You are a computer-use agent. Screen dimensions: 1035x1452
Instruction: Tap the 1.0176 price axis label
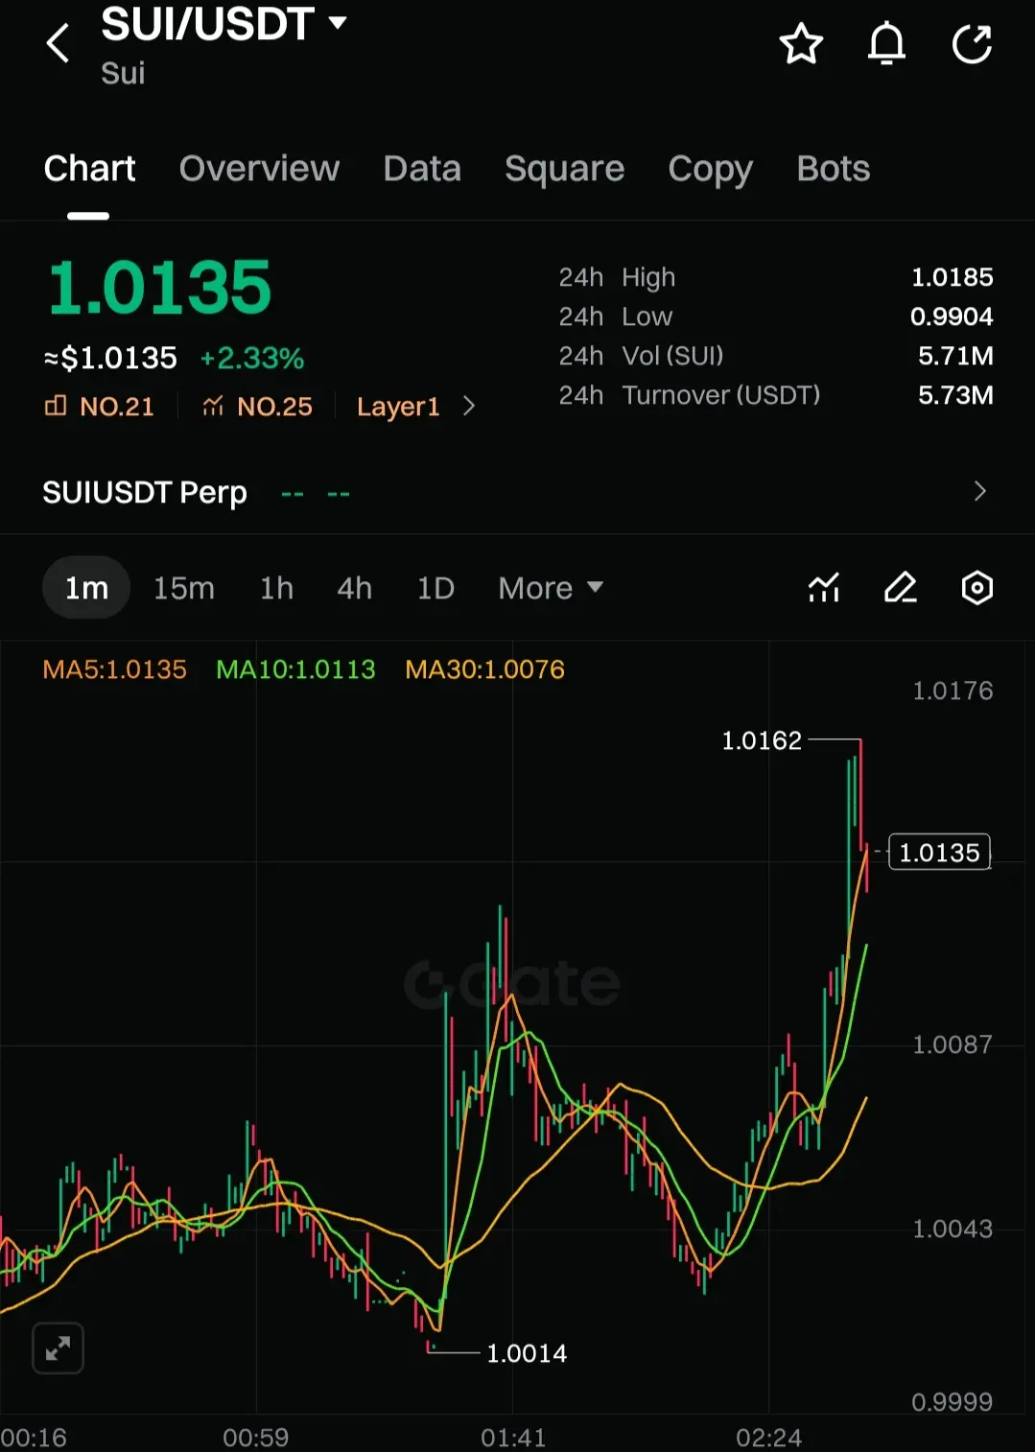click(x=953, y=691)
